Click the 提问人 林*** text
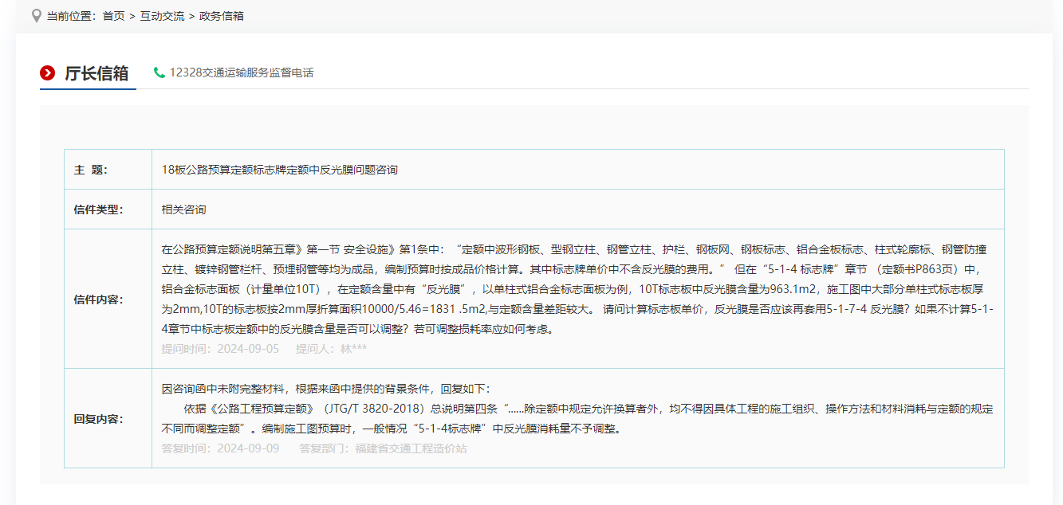 click(331, 349)
